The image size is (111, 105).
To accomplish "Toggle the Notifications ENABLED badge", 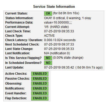I will click(40, 88).
